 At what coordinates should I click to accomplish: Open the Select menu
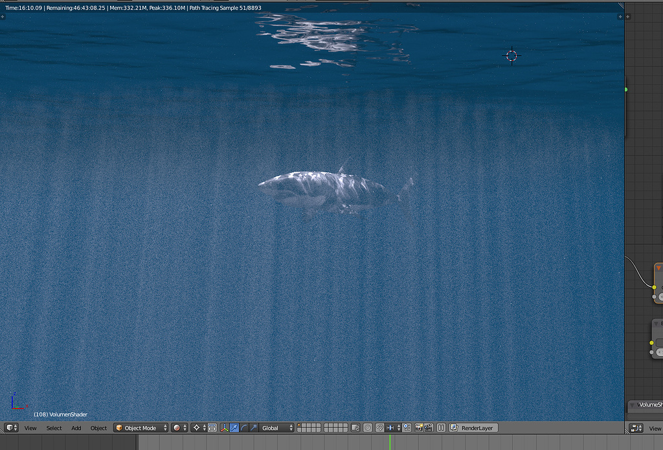click(x=54, y=428)
